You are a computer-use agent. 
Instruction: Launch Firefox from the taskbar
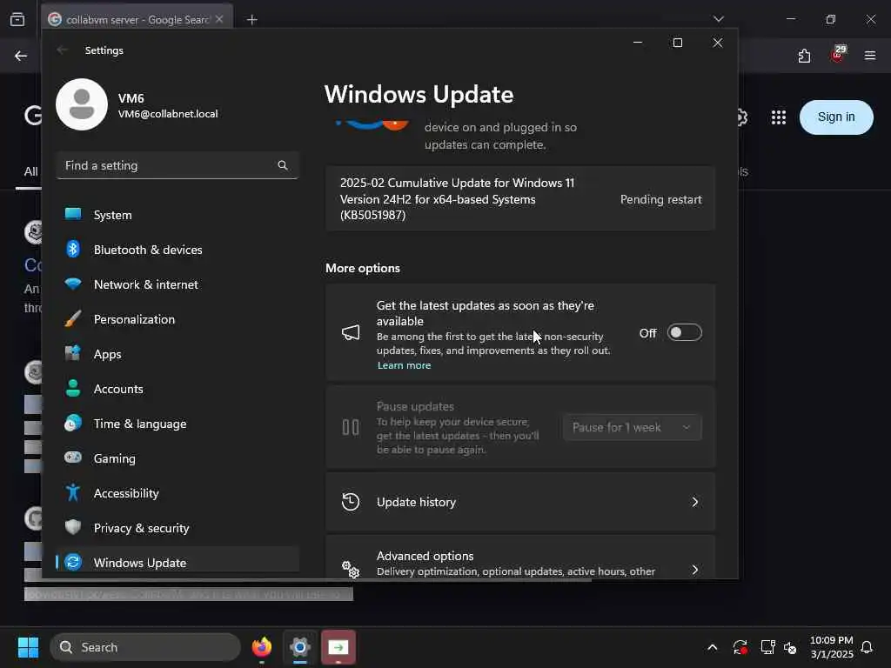[x=262, y=647]
